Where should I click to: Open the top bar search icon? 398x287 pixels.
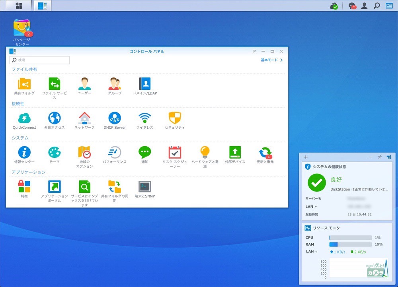coord(377,6)
